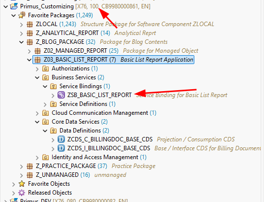Select the Primus_Customizing project label
274x202 pixels.
pyautogui.click(x=47, y=6)
